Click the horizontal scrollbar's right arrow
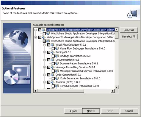Viewport: 141px width, 117px height. pyautogui.click(x=113, y=91)
